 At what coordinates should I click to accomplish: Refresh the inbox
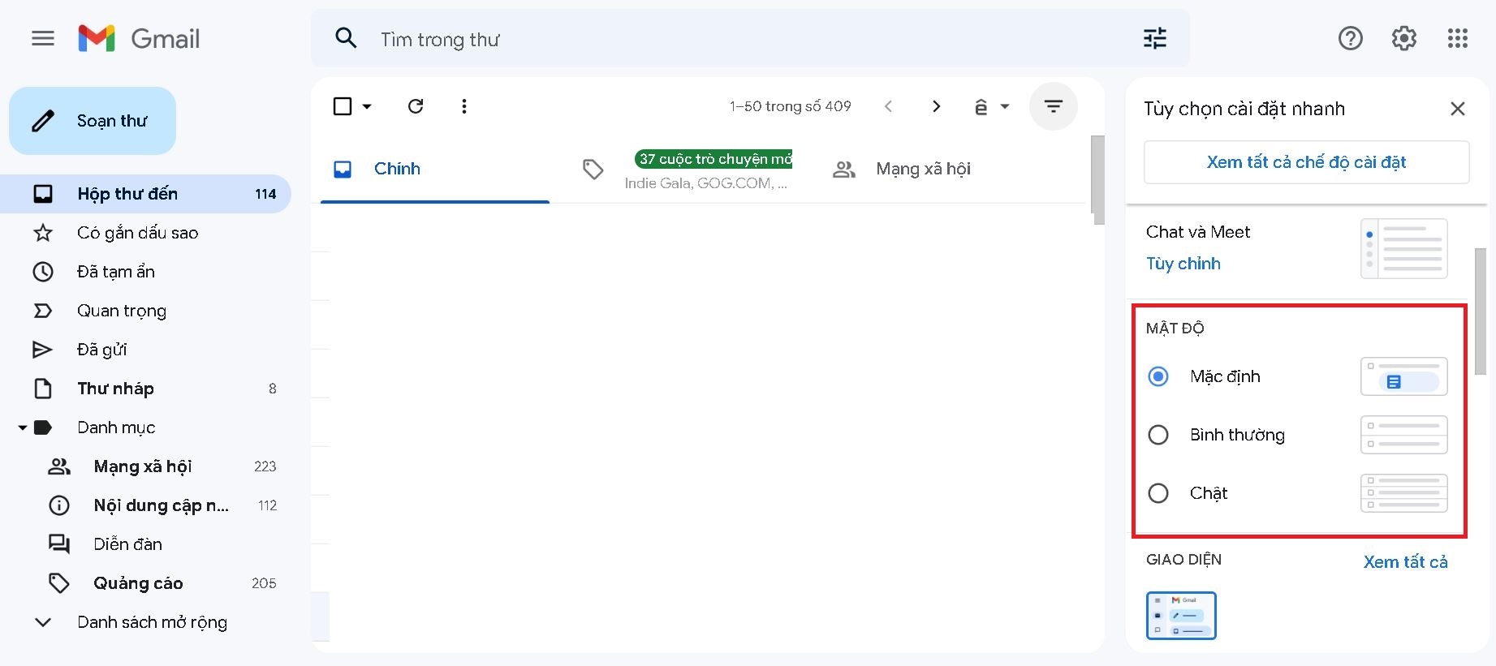click(x=416, y=106)
